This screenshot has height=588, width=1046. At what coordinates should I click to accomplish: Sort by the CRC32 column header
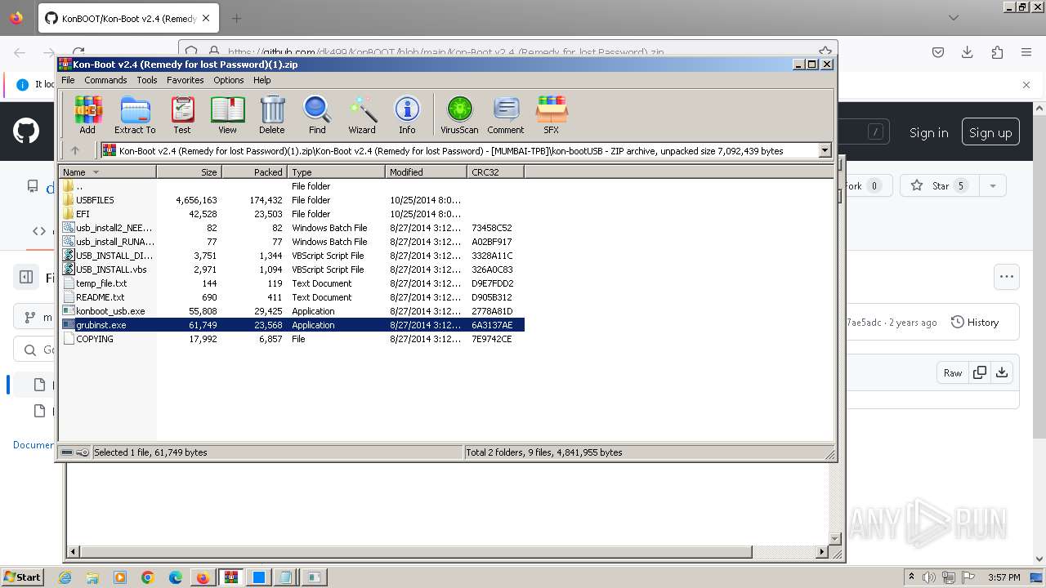tap(495, 171)
